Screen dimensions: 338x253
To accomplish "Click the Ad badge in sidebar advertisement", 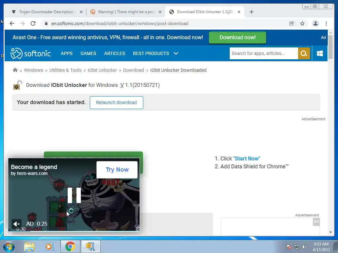I will coord(316,221).
